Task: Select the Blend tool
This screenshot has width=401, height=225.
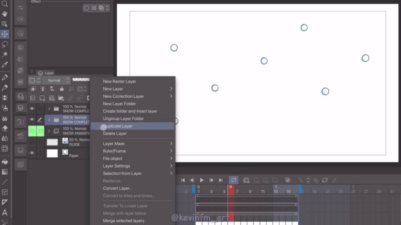Action: (5, 138)
